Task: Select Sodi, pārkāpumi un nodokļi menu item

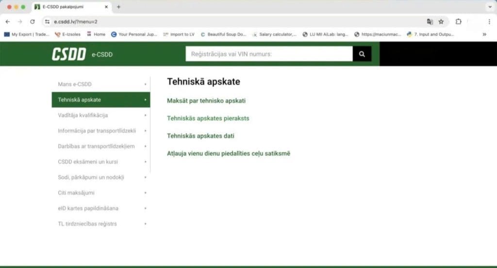Action: coord(91,177)
